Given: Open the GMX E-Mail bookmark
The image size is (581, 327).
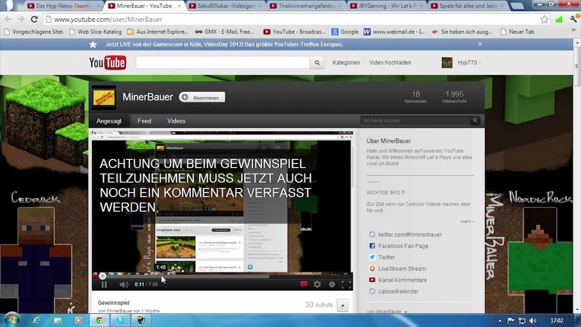Looking at the screenshot, I should click(x=225, y=32).
